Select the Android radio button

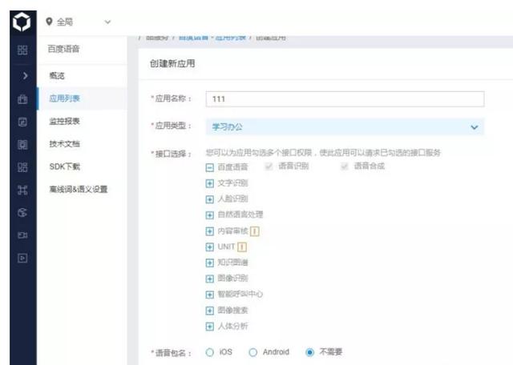click(x=253, y=352)
